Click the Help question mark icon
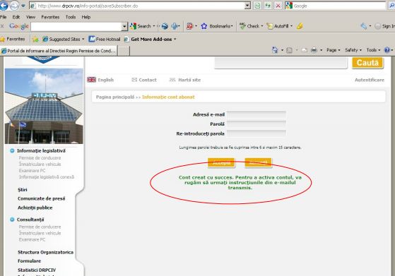Screen dimensions: 395x276 click(387, 50)
